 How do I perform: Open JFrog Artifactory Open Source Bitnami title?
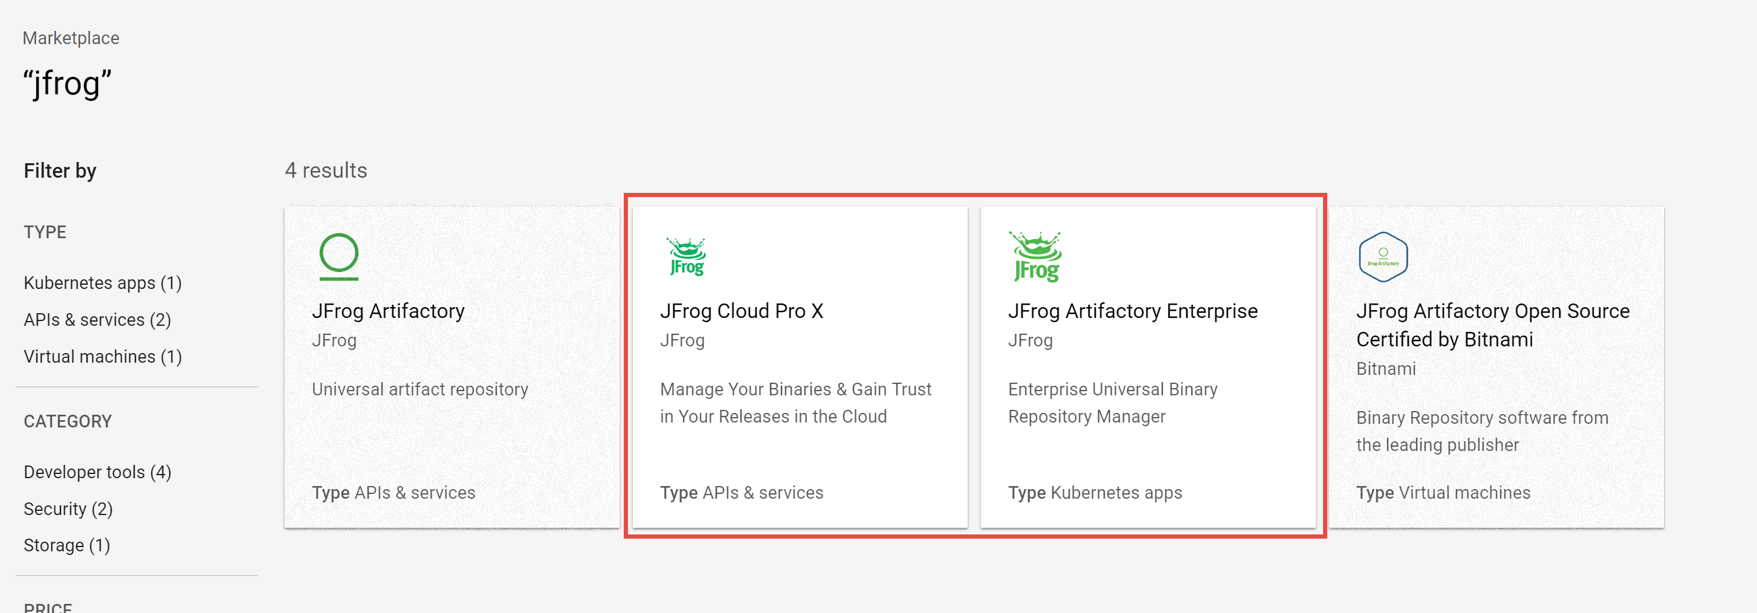[1492, 325]
